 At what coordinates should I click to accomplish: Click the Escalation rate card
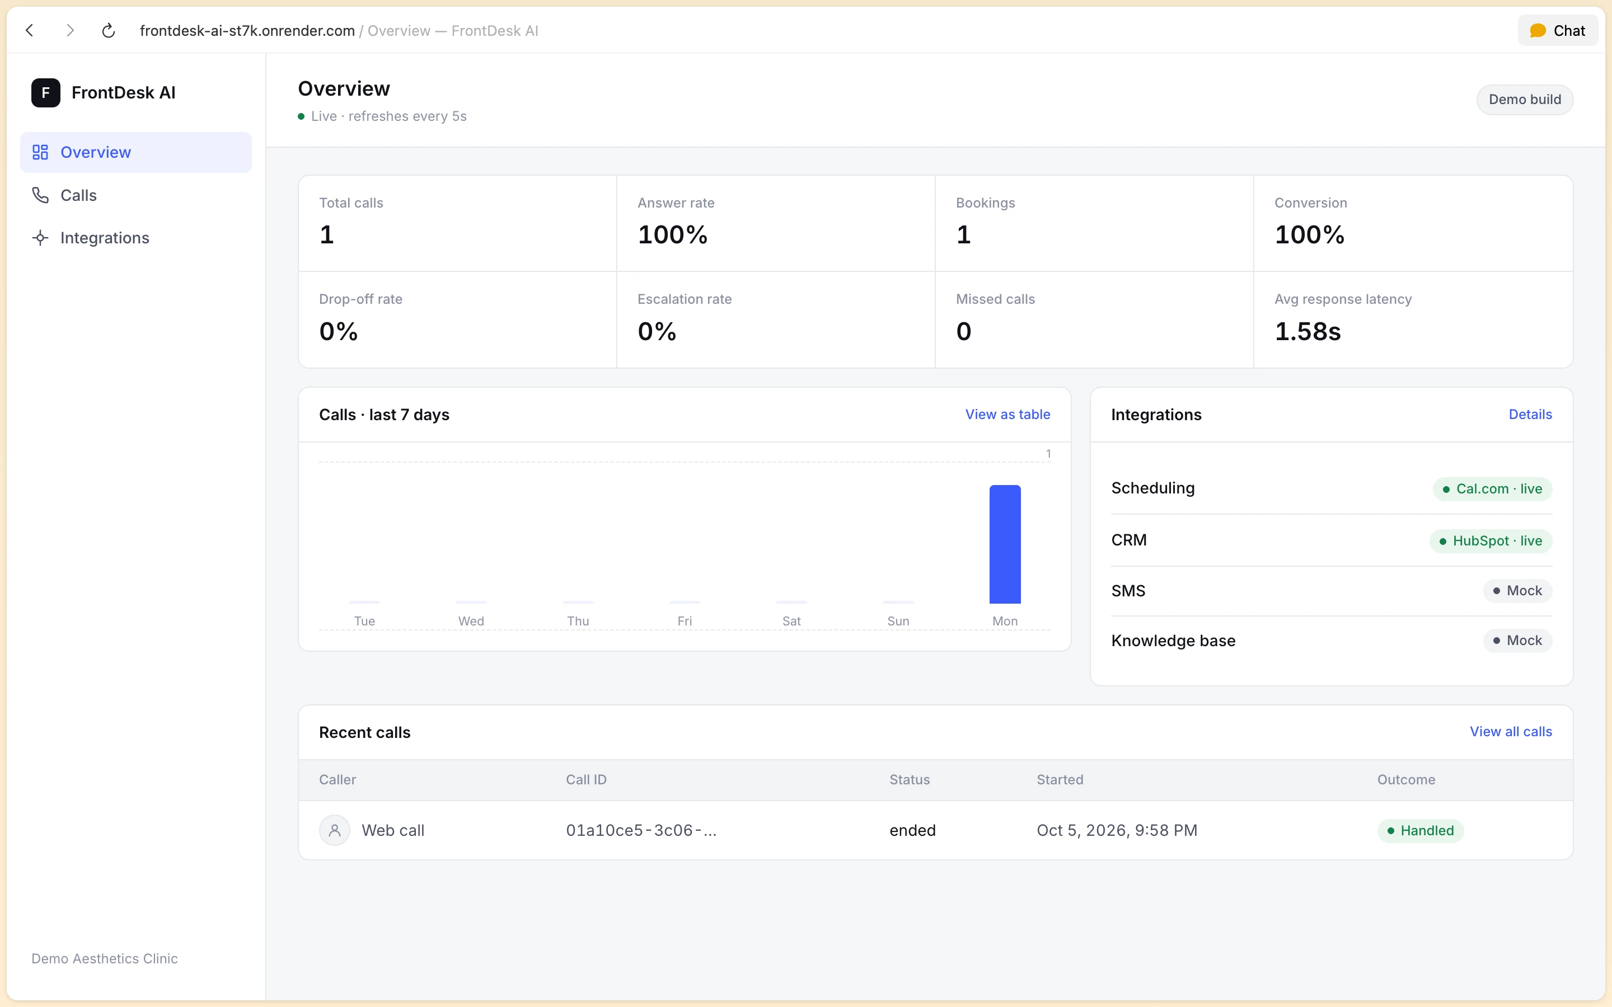(x=776, y=319)
